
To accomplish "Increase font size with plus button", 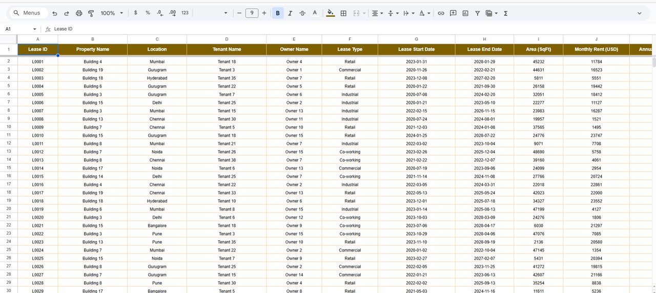I will click(264, 13).
